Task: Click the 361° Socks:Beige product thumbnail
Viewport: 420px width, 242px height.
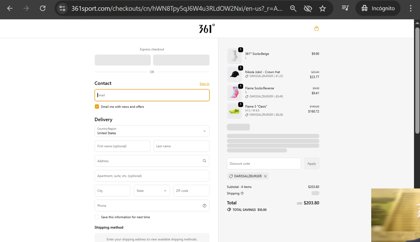Action: (x=234, y=56)
